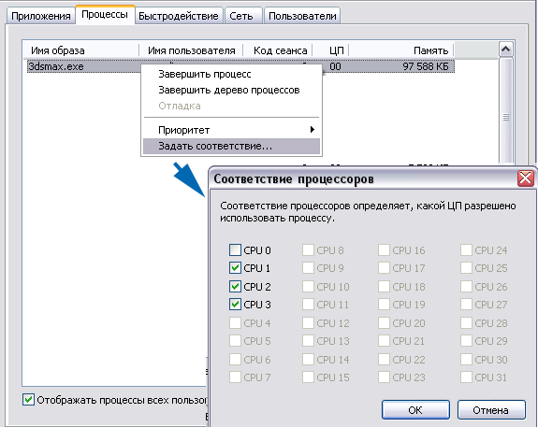Screen dimensions: 538x427
Task: Switch to the Приложения tab
Action: (41, 16)
